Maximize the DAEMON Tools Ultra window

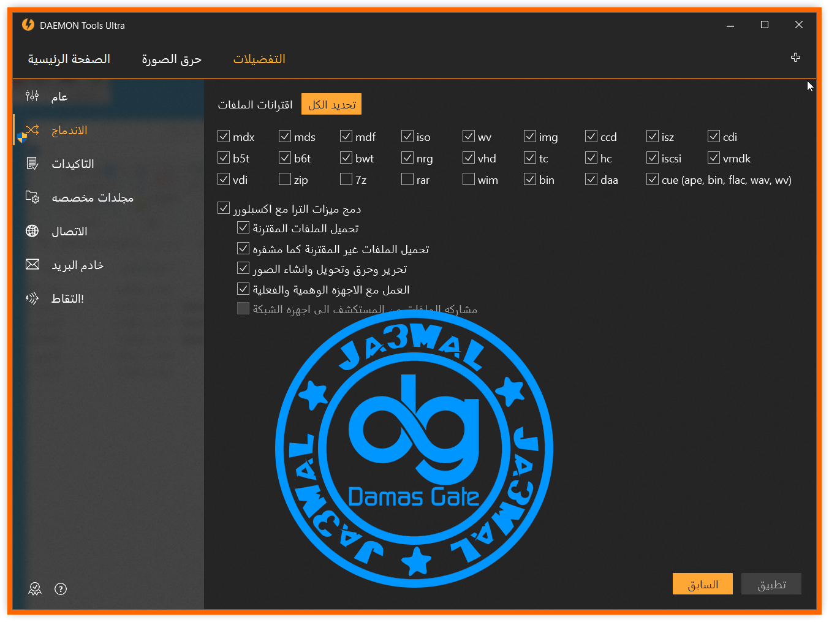(765, 25)
